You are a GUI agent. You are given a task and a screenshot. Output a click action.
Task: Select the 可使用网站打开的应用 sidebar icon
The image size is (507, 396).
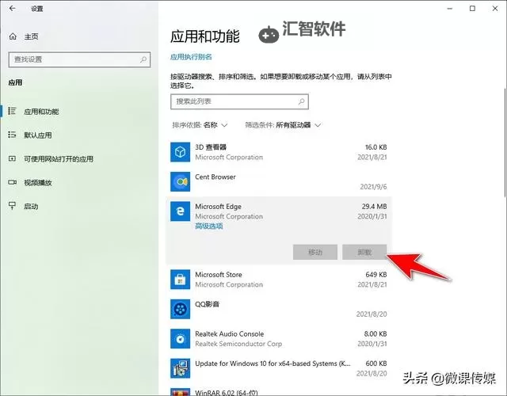click(x=12, y=158)
